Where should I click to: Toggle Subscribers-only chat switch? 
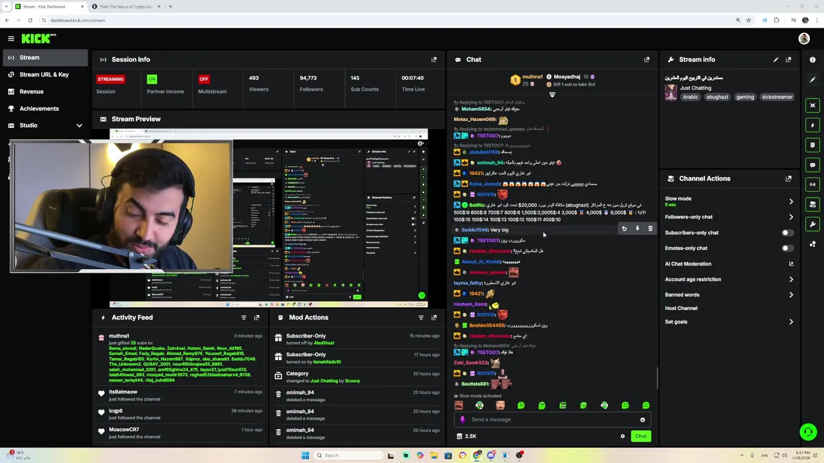pos(787,233)
